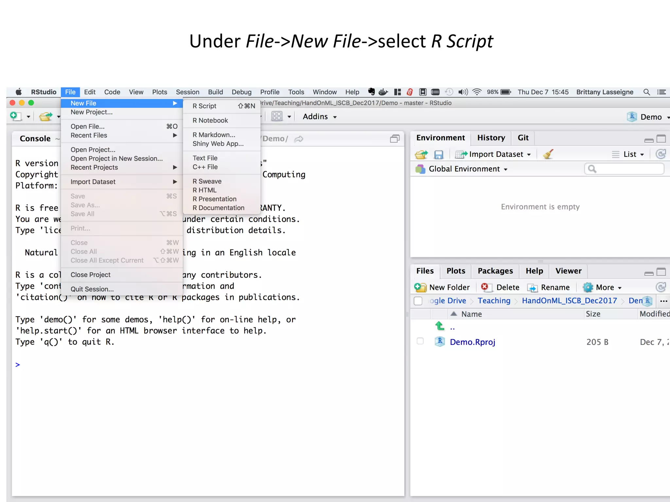Select R Sweave from submenu
Screen dimensions: 670x502
coord(222,181)
